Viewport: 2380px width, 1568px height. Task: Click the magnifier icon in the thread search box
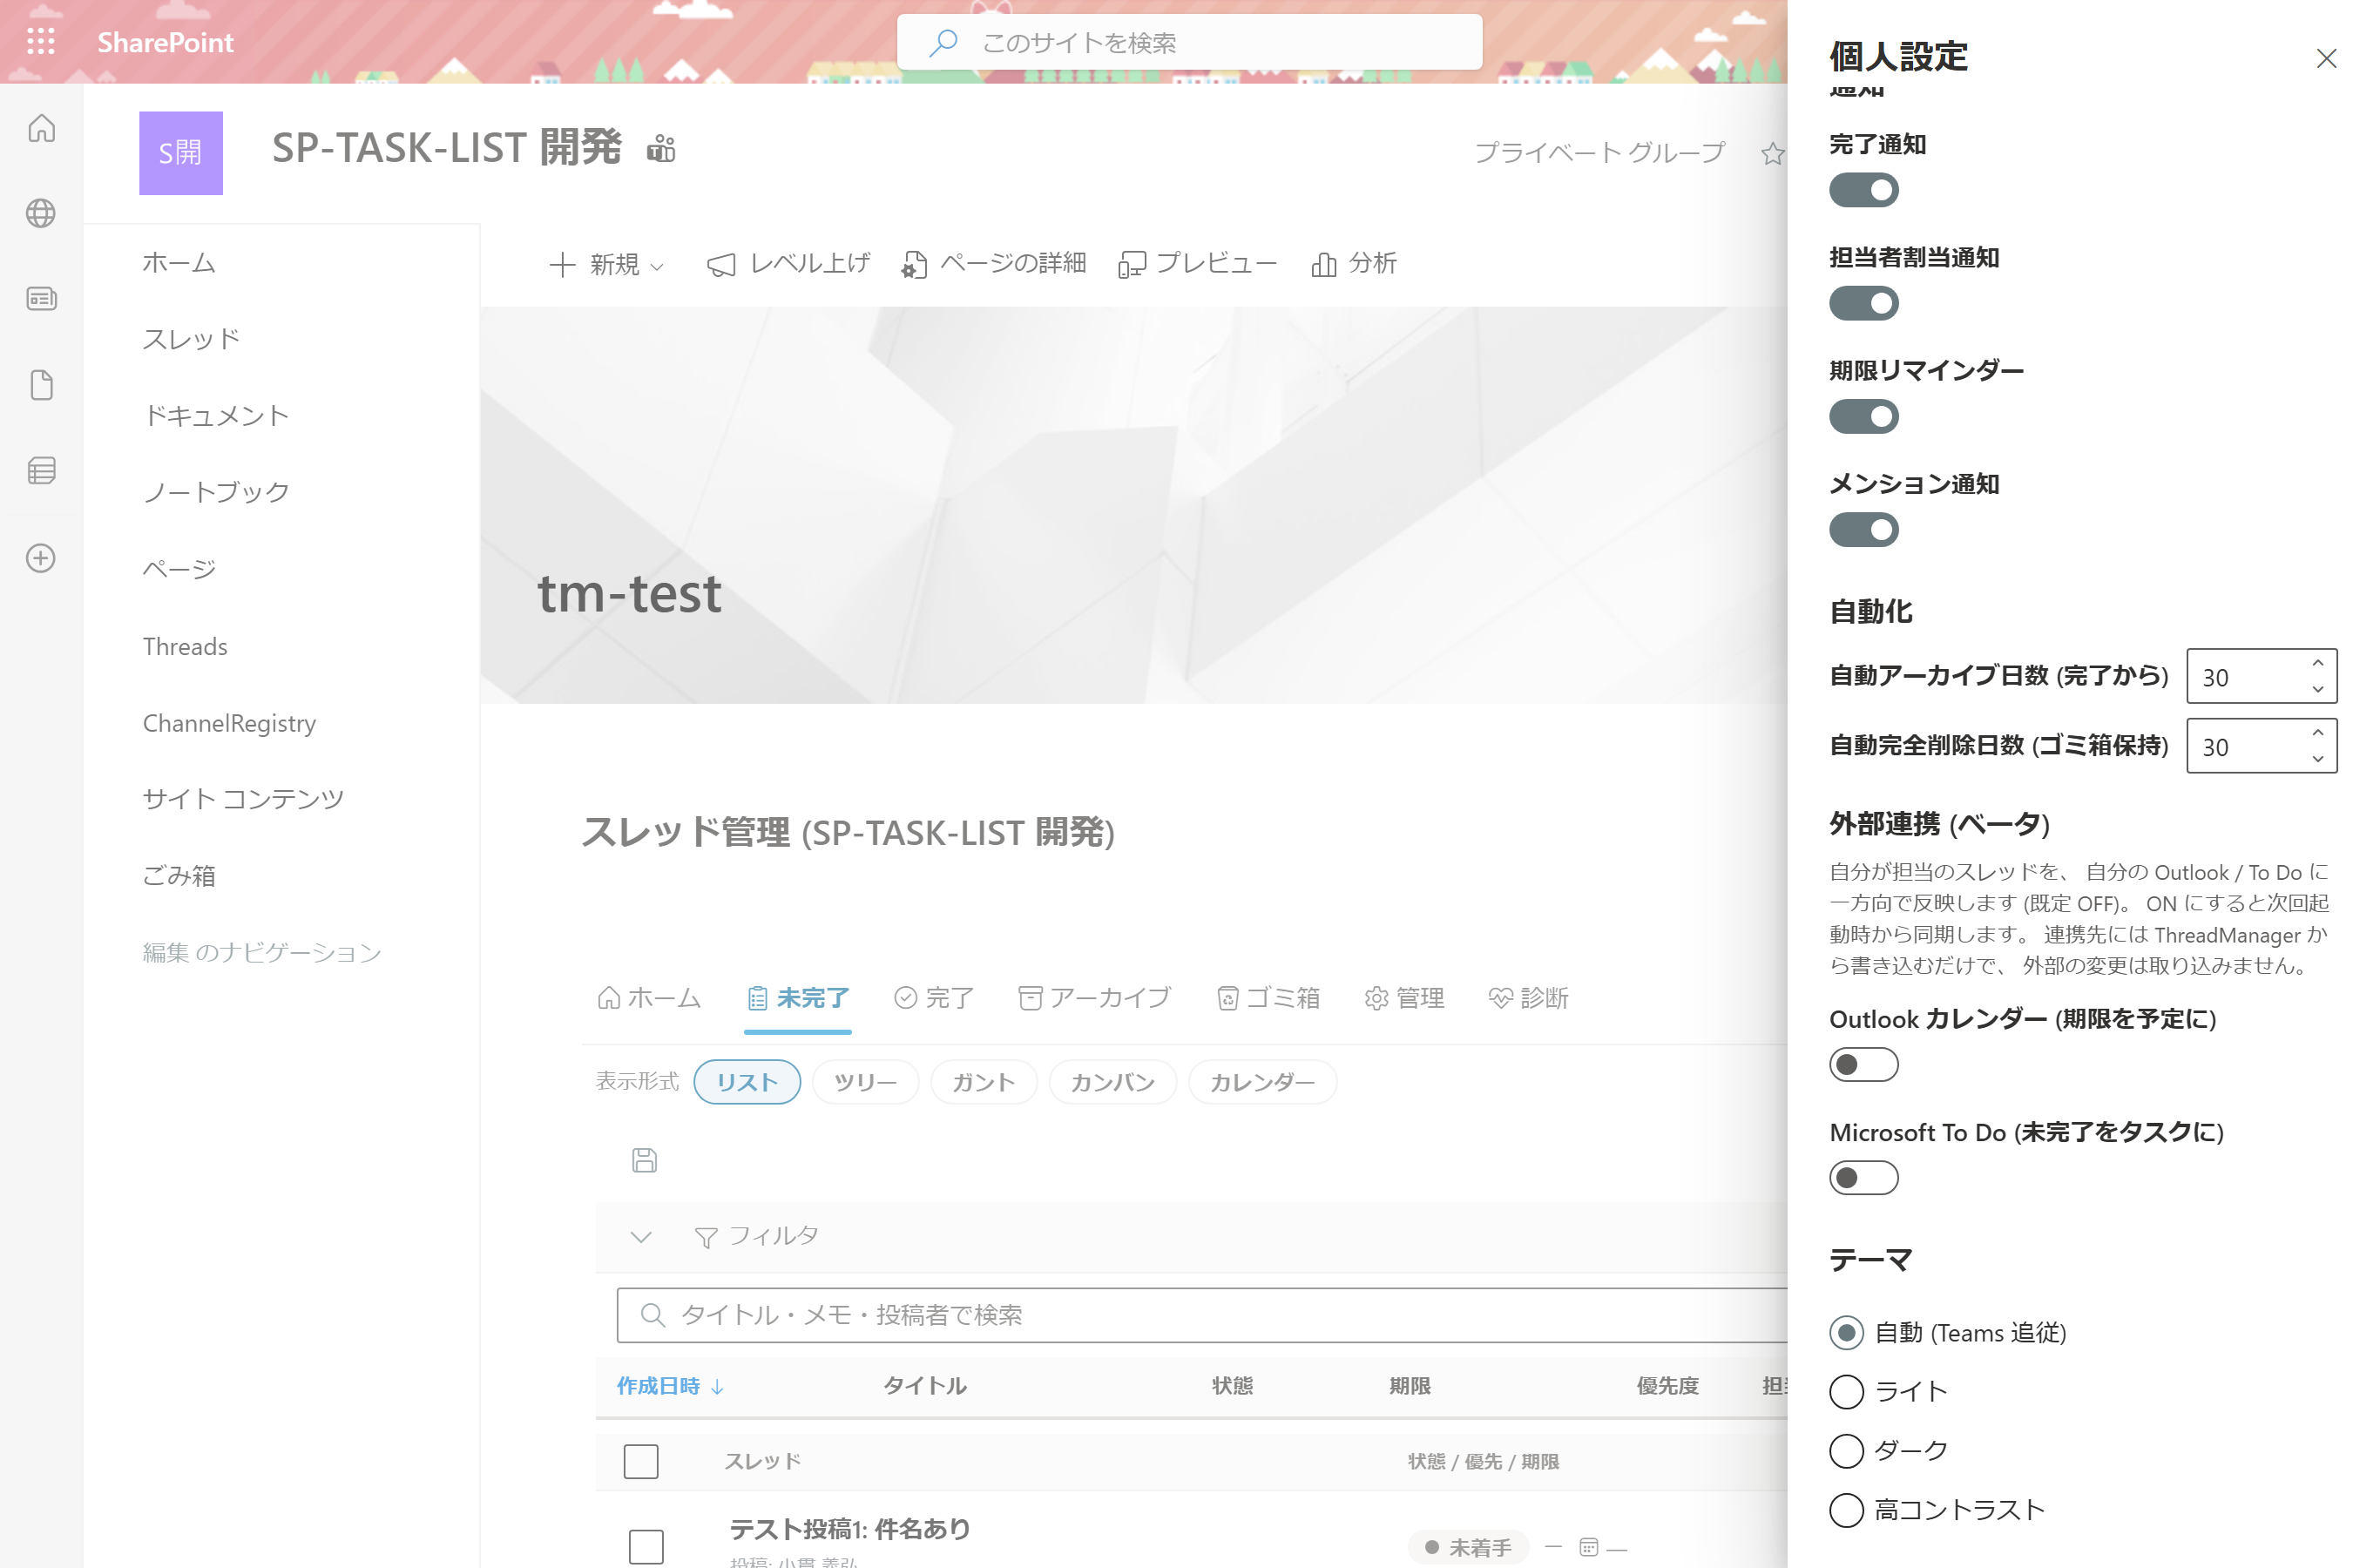coord(652,1315)
